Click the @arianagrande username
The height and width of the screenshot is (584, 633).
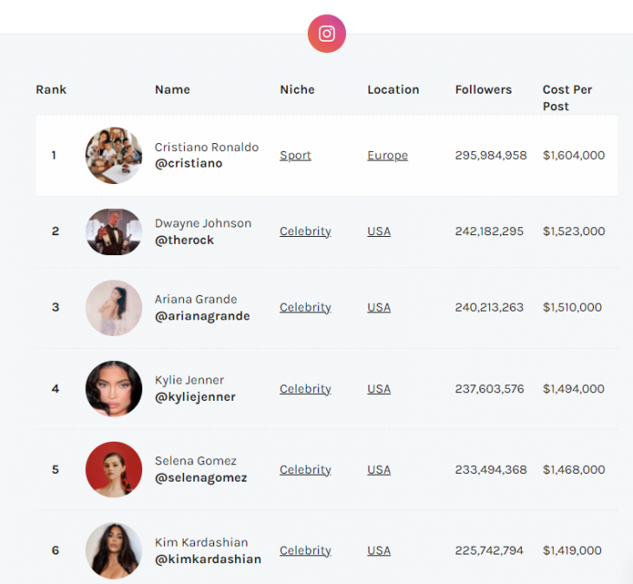tap(202, 316)
